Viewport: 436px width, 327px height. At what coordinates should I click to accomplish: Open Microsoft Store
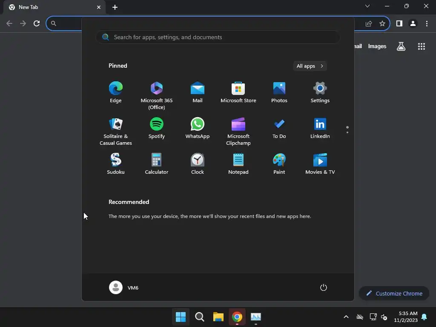pyautogui.click(x=238, y=92)
